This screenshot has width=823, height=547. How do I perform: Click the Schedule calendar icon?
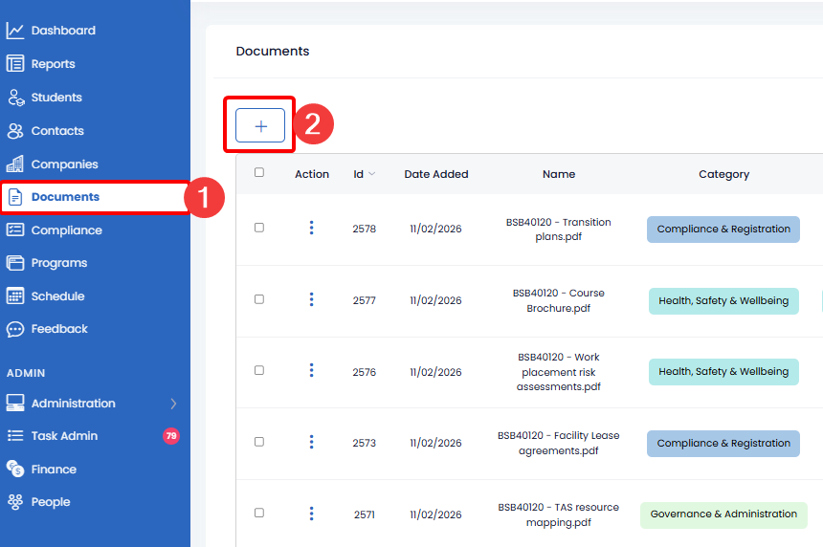(15, 296)
